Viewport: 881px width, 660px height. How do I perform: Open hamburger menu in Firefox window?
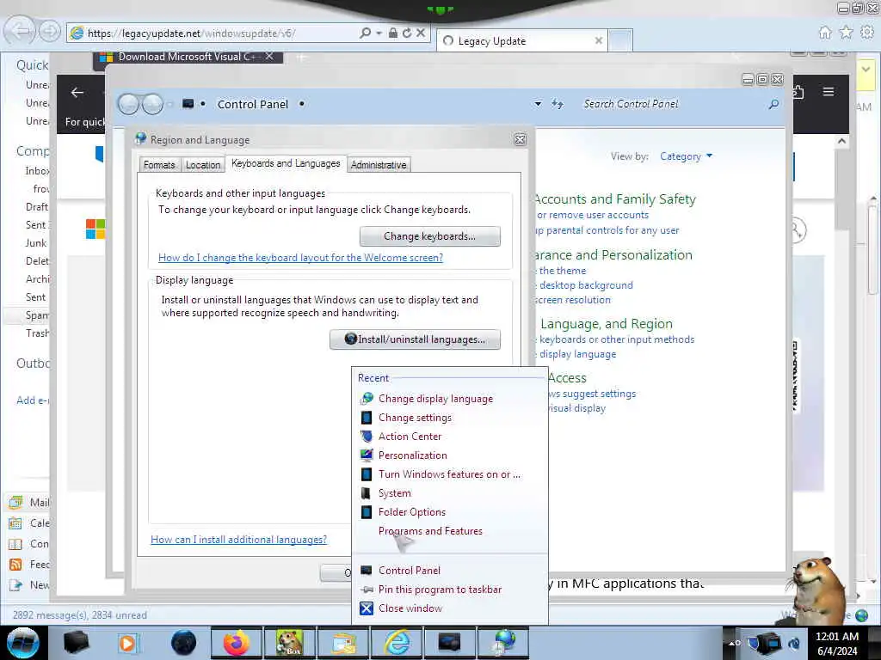pyautogui.click(x=829, y=91)
